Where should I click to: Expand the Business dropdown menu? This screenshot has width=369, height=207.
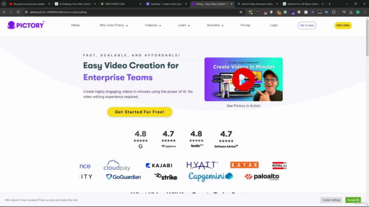pos(215,25)
